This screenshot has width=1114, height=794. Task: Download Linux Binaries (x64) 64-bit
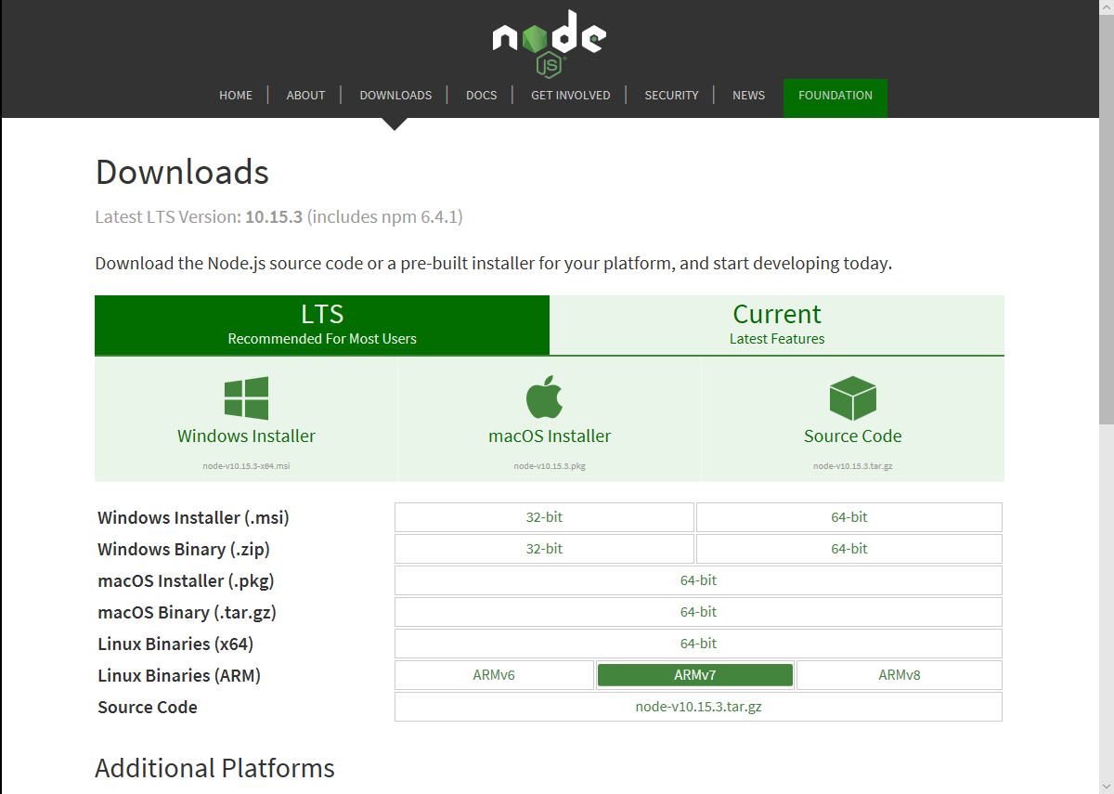[698, 644]
